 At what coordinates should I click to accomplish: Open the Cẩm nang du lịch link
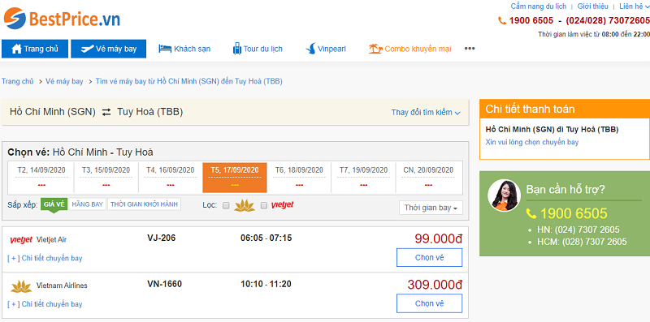(538, 6)
